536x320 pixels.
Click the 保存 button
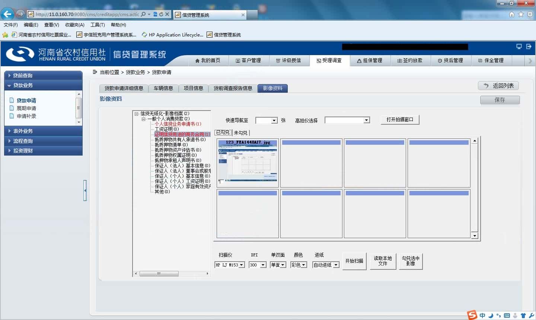click(x=500, y=100)
